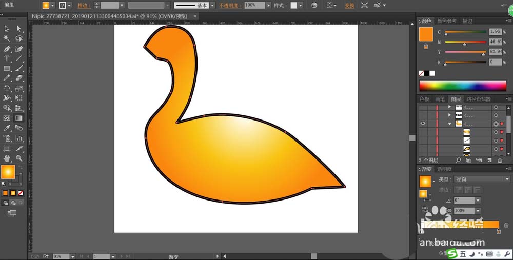Viewport: 513px width, 260px height.
Task: Click the Change Screen Mode icon
Action: click(12, 213)
